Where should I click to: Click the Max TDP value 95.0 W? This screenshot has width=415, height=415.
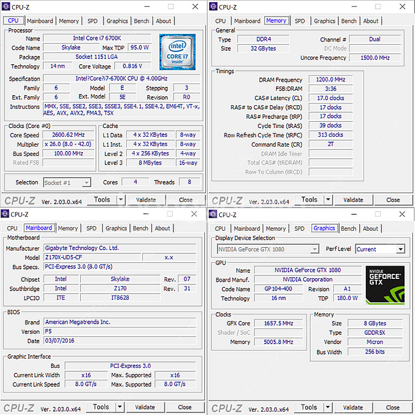[x=139, y=48]
